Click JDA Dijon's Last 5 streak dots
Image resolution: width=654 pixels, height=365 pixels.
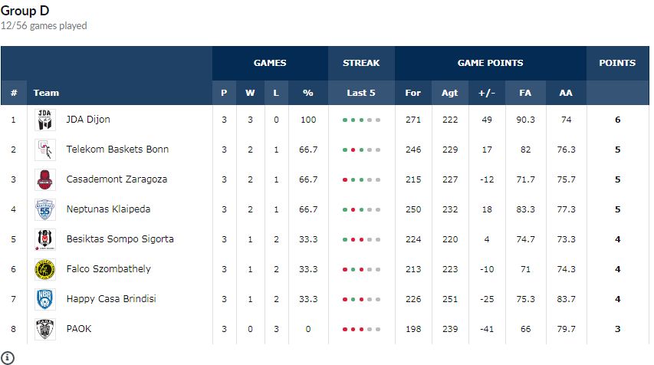(x=360, y=120)
